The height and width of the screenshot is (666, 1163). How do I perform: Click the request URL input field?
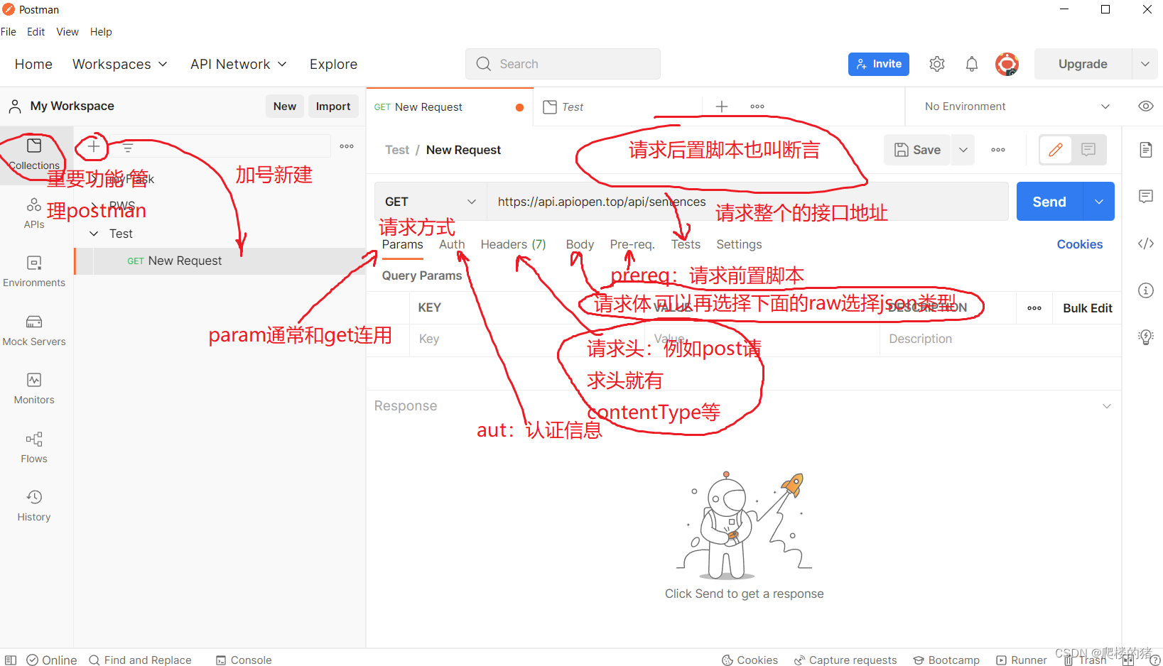747,202
